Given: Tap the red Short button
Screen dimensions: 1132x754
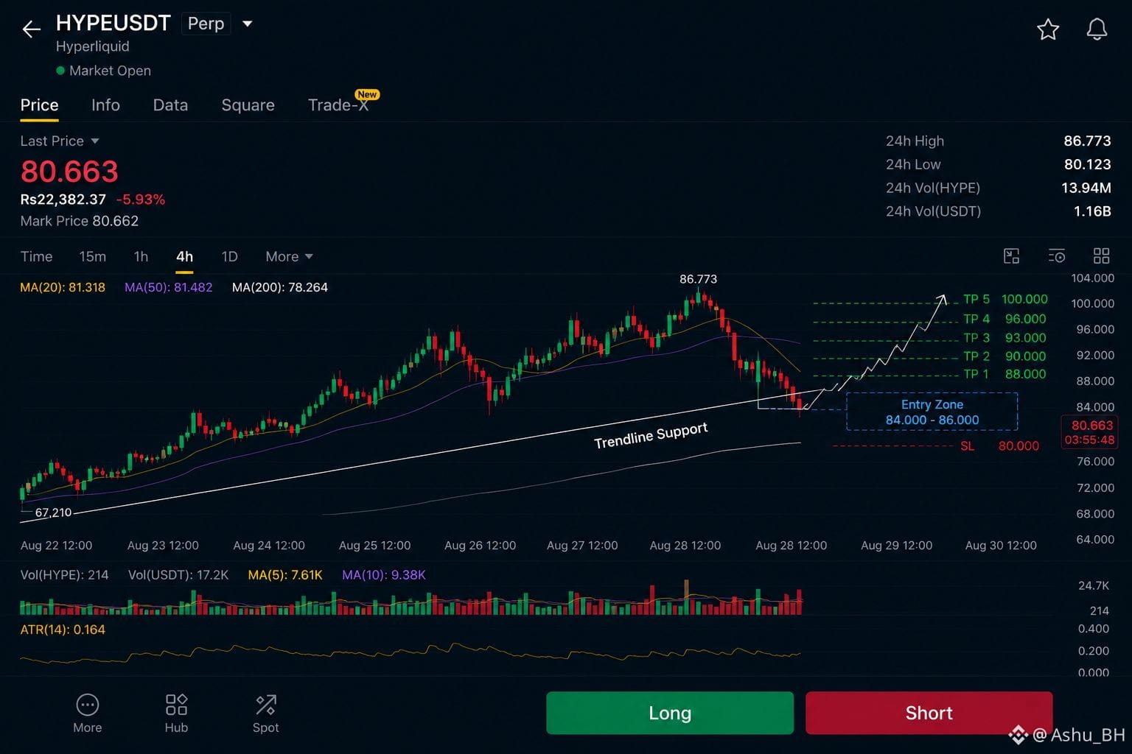Looking at the screenshot, I should (x=929, y=713).
